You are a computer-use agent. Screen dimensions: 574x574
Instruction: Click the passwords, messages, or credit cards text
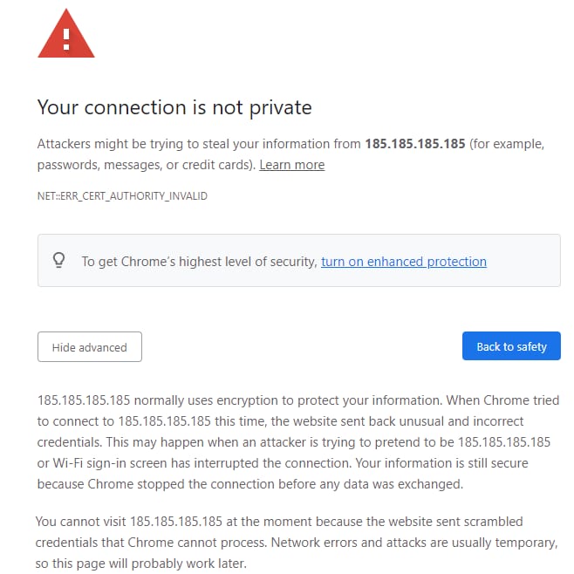[145, 165]
